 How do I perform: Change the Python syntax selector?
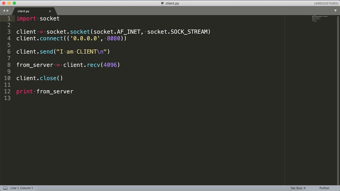point(324,188)
